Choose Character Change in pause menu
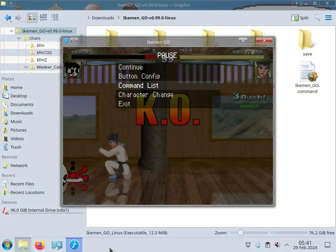 (x=146, y=95)
